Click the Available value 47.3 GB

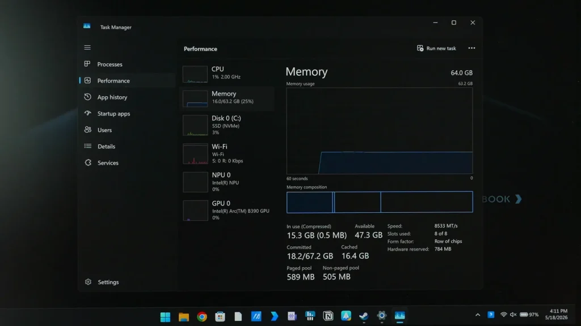(x=368, y=235)
